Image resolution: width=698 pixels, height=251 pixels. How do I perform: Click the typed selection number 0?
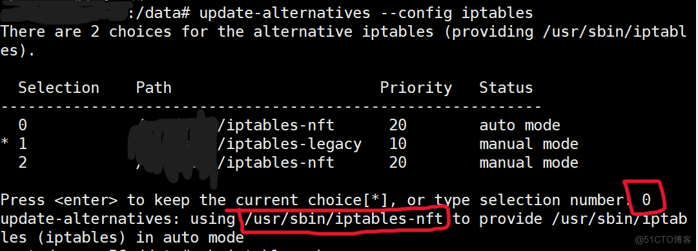tap(646, 200)
